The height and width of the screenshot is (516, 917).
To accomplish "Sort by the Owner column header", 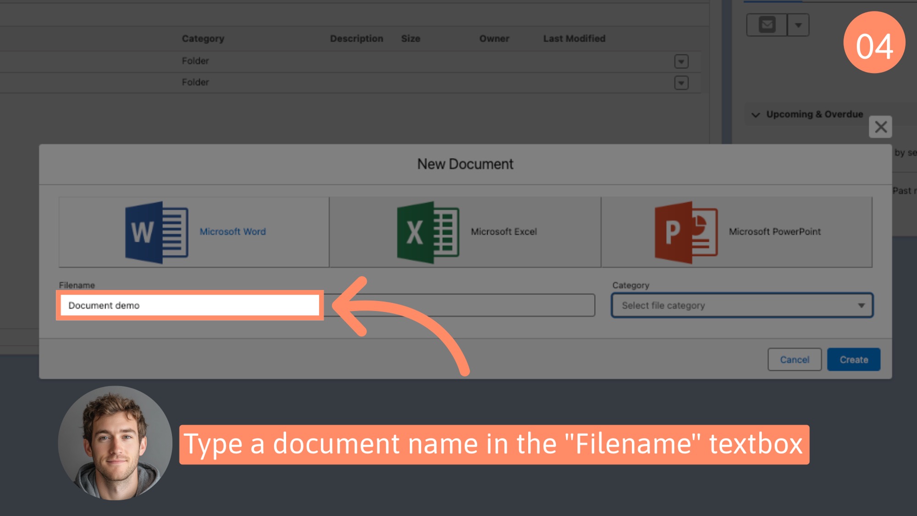I will 494,39.
